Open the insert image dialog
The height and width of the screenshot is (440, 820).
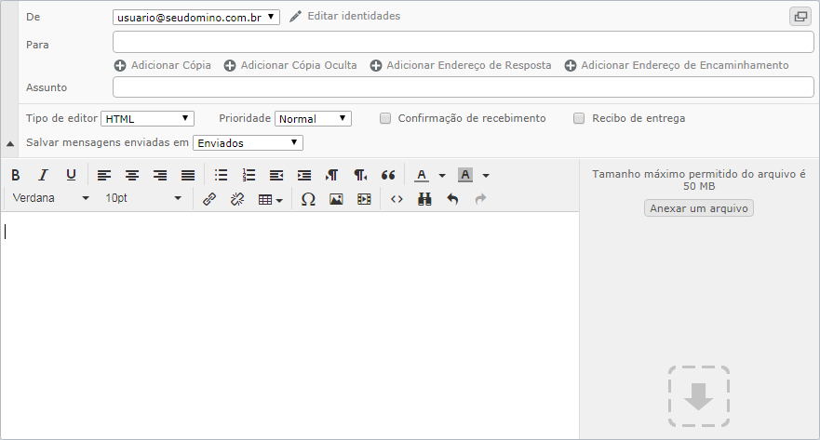(336, 199)
